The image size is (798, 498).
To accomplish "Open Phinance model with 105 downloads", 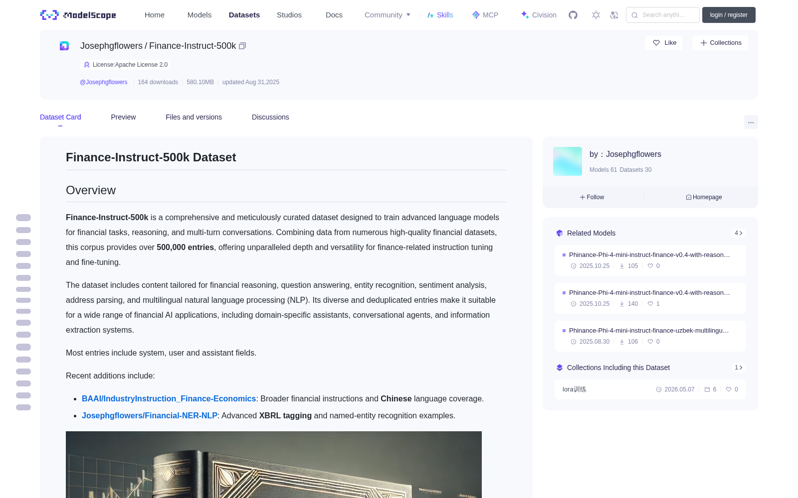I will [x=650, y=260].
